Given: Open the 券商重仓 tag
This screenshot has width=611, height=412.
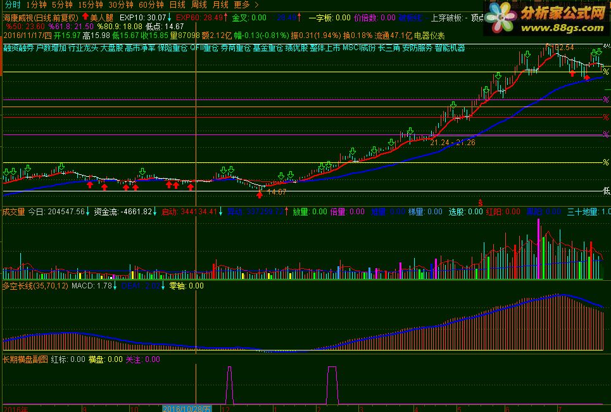Looking at the screenshot, I should pos(236,48).
